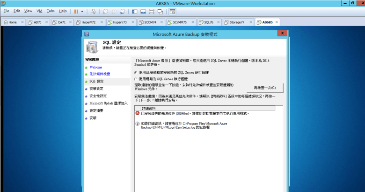The image size is (365, 192).
Task: Close the Storage77 tab
Action: (252, 22)
